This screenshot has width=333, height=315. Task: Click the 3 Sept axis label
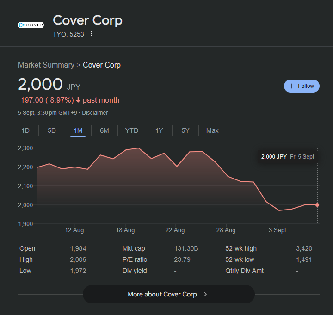[277, 230]
